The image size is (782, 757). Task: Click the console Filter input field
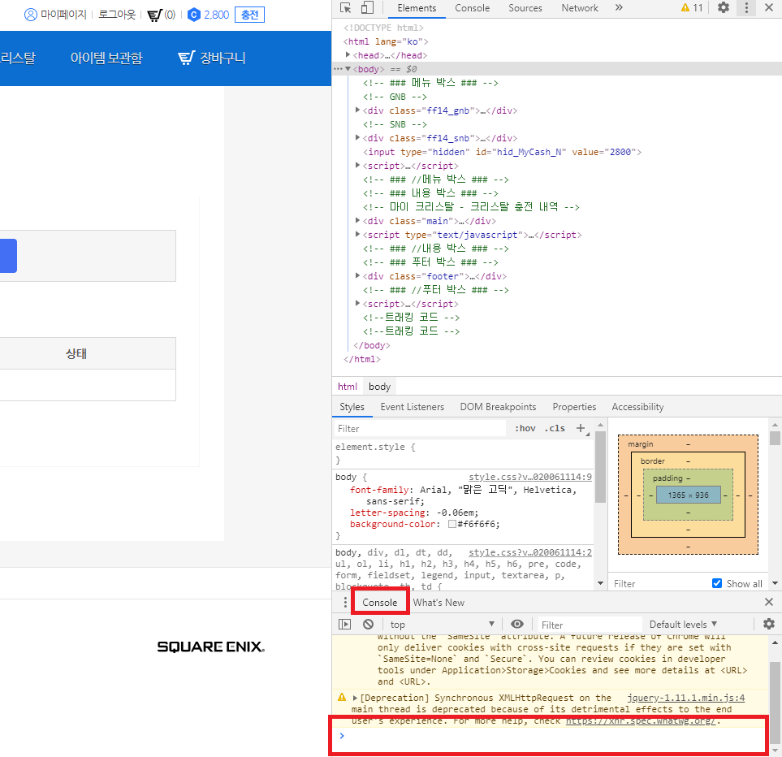pyautogui.click(x=589, y=625)
